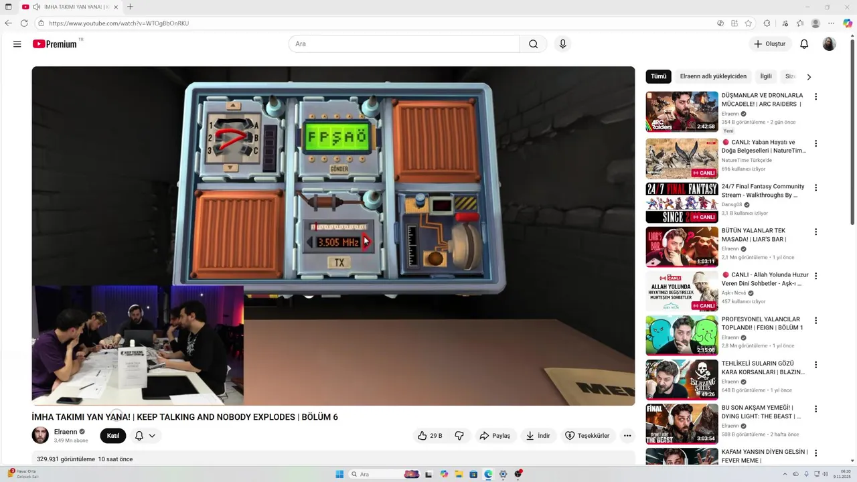Open tab actions menu icon

[8, 7]
